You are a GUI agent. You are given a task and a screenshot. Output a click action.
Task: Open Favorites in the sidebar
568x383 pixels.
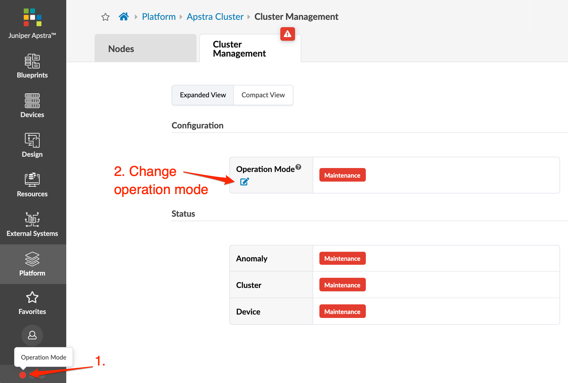tap(32, 303)
